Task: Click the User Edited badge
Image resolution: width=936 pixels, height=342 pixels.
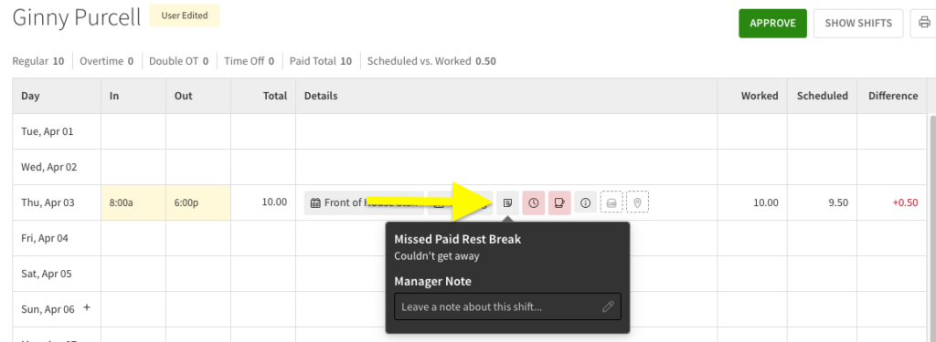Action: point(184,16)
